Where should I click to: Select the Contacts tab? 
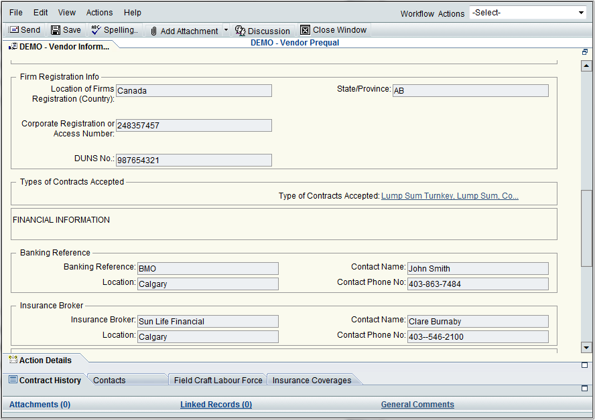(109, 380)
